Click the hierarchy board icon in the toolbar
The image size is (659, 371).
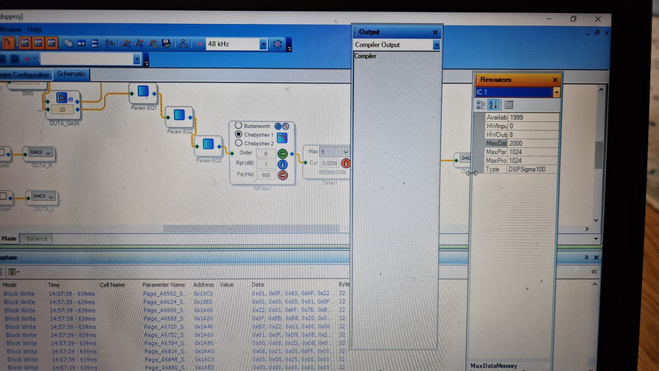coord(183,44)
